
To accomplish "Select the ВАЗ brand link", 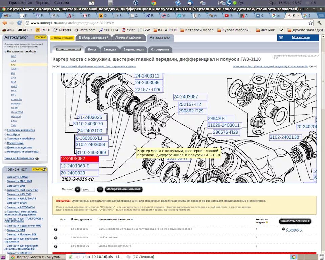I will (x=14, y=56).
